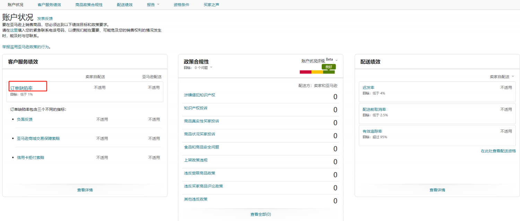点击配送绩效面板的“查看详情”
The image size is (520, 221).
[437, 190]
